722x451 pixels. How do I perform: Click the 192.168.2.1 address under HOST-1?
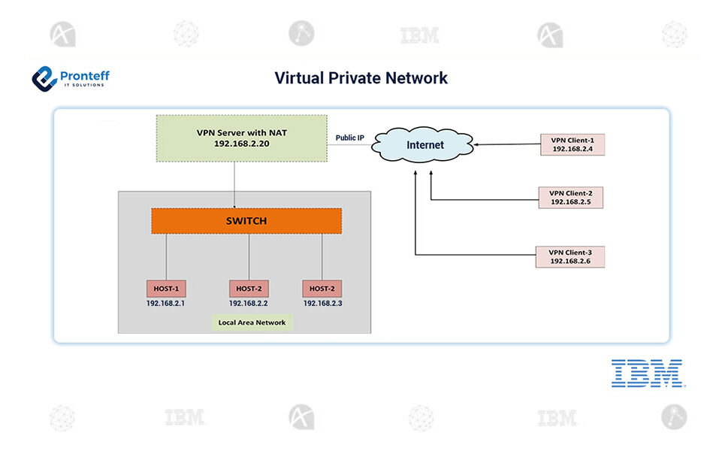165,304
